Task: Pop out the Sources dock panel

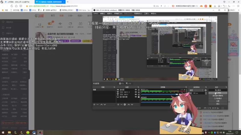Action: point(138,87)
